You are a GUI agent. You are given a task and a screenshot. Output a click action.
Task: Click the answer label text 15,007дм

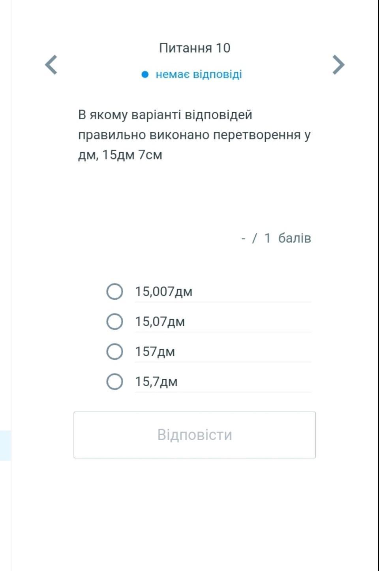point(163,291)
